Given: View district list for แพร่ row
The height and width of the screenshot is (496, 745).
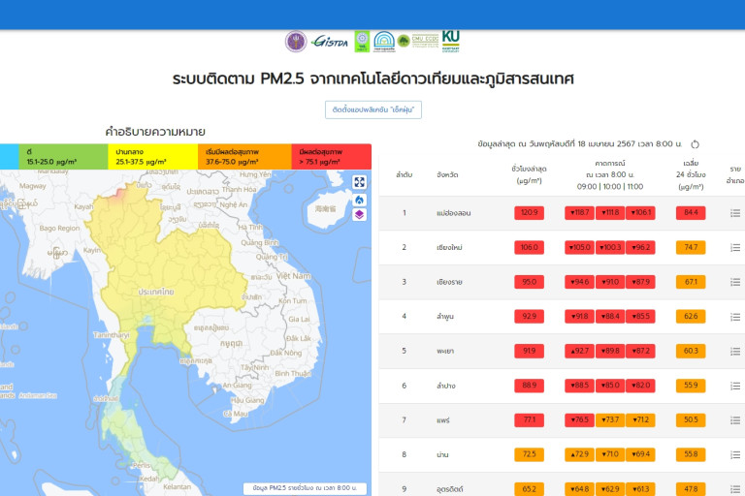Looking at the screenshot, I should 734,420.
